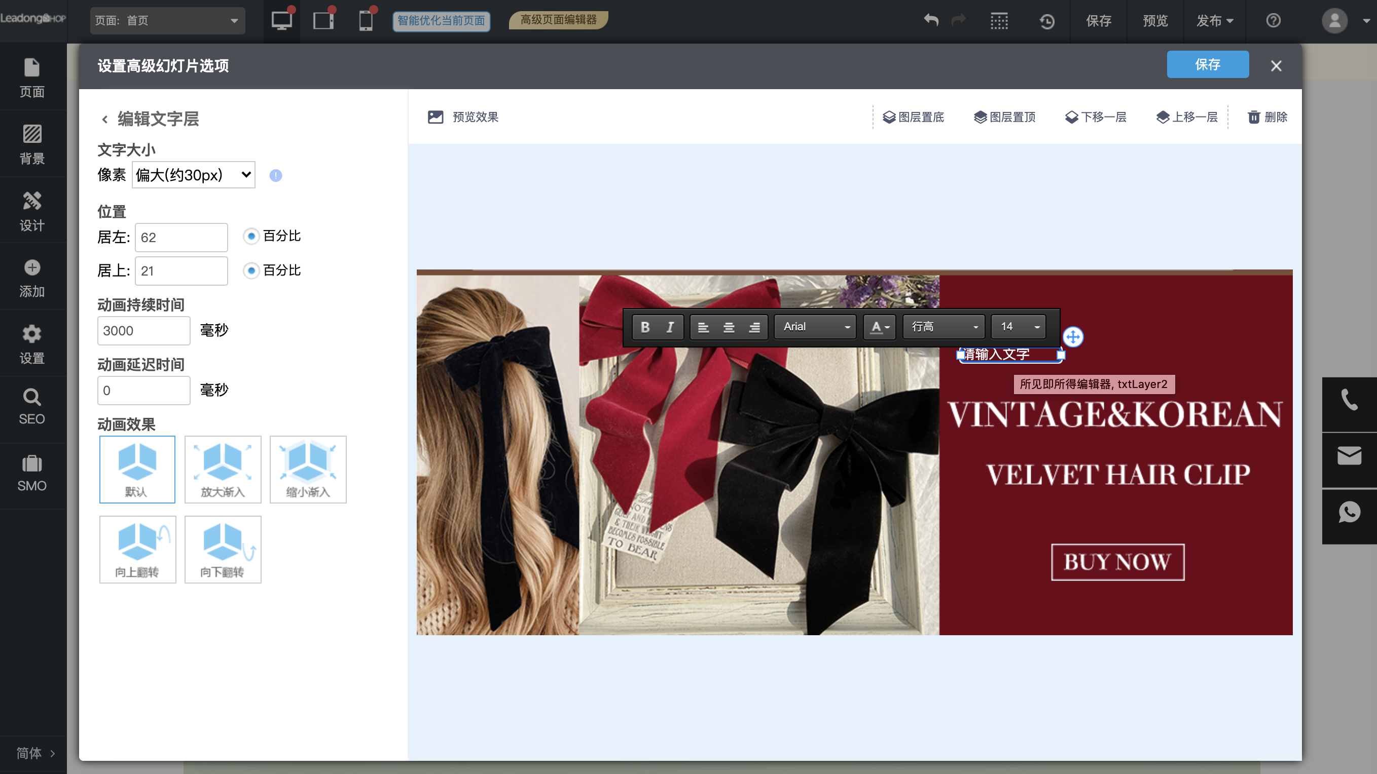Right-align the text layer
This screenshot has height=774, width=1377.
754,327
